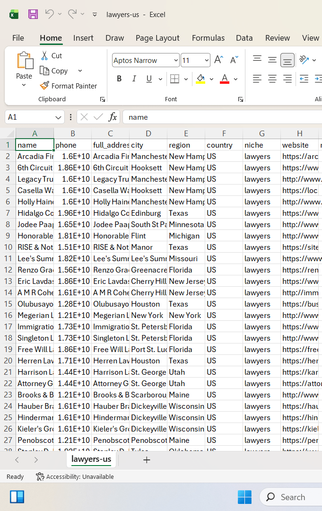
Task: Open the Review tab
Action: click(278, 38)
